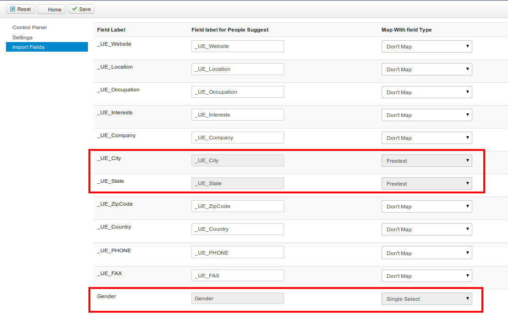This screenshot has height=325, width=508.
Task: Click the Save button with checkmark
Action: [x=81, y=9]
